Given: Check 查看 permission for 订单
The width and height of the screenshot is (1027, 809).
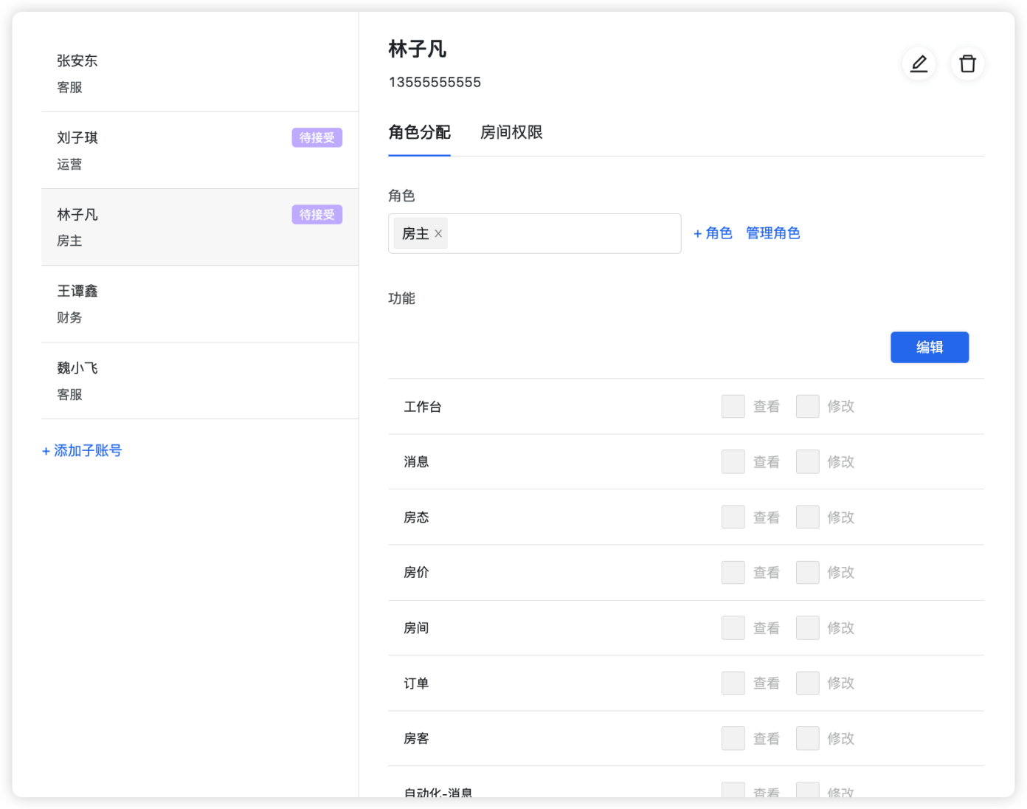Looking at the screenshot, I should [733, 683].
